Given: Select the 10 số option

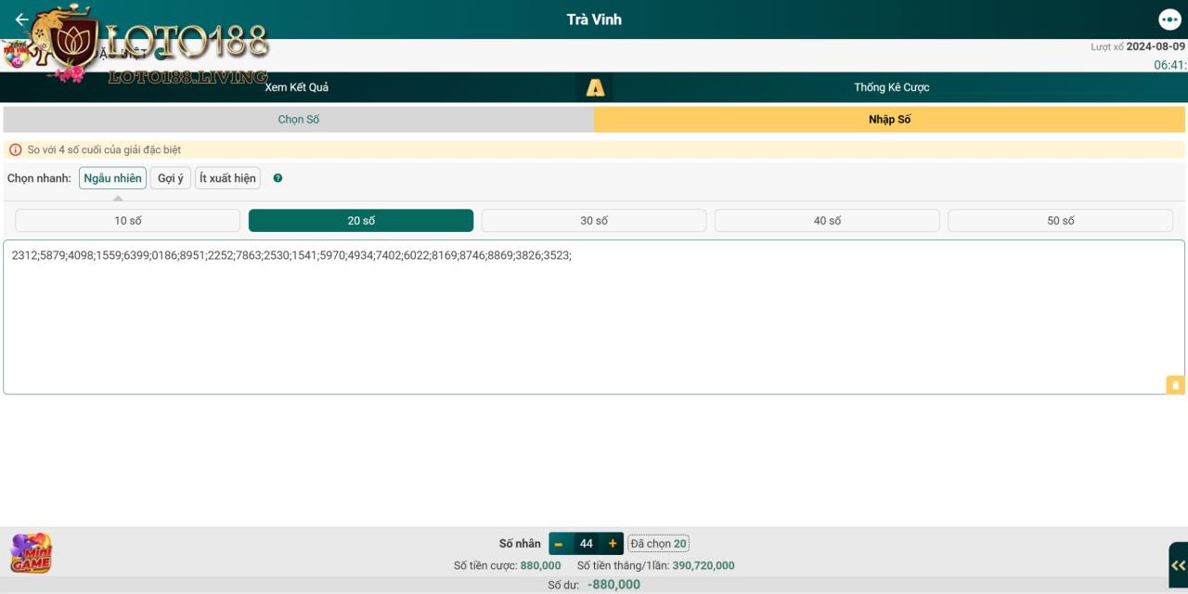Looking at the screenshot, I should pos(128,221).
